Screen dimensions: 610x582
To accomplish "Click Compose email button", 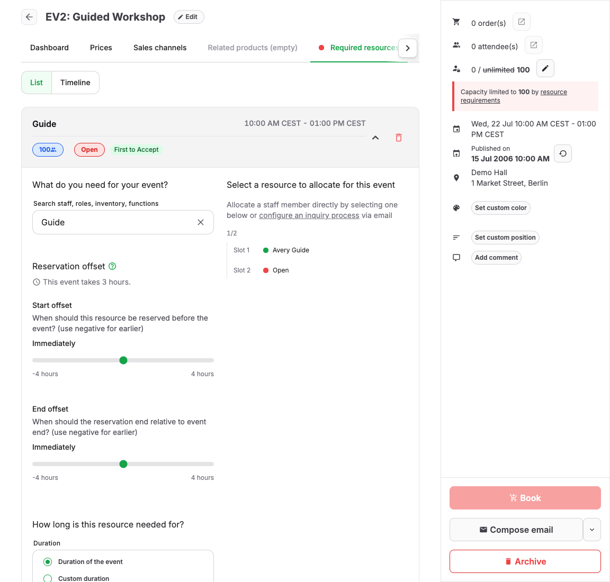I will (x=516, y=530).
